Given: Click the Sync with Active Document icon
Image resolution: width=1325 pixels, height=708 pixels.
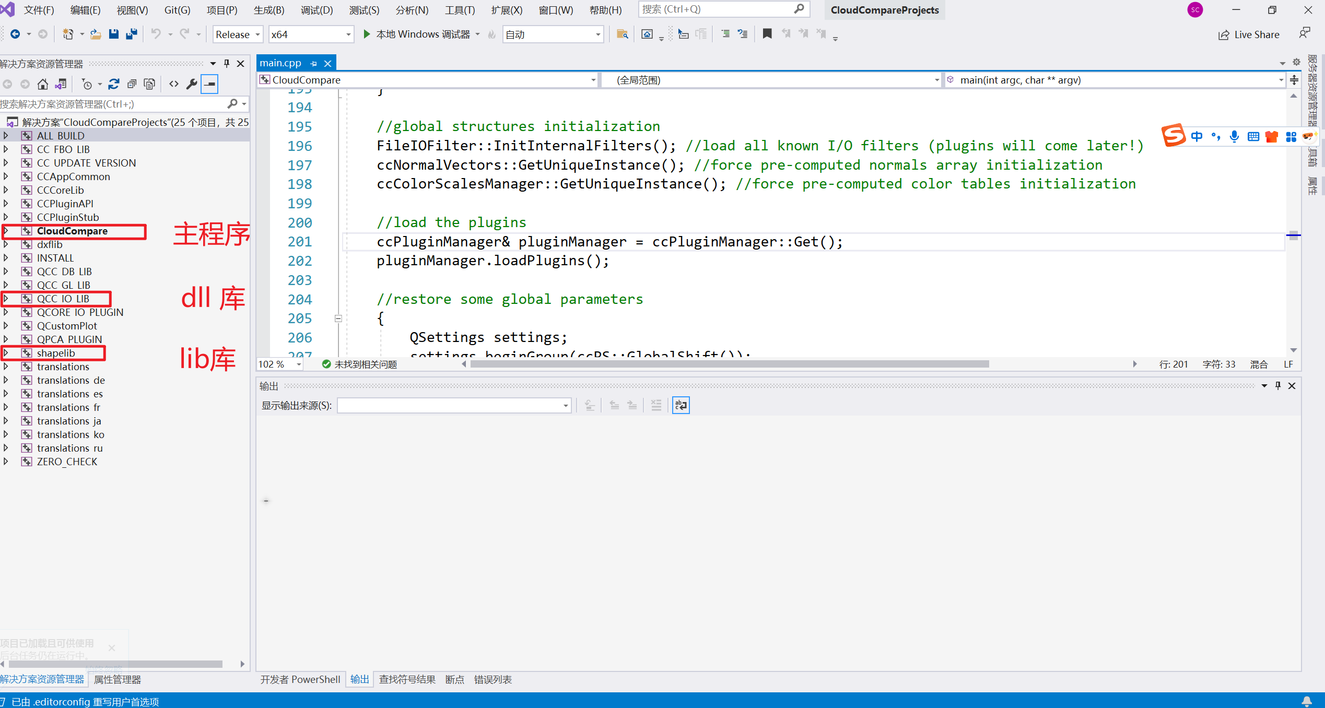Looking at the screenshot, I should click(x=114, y=84).
